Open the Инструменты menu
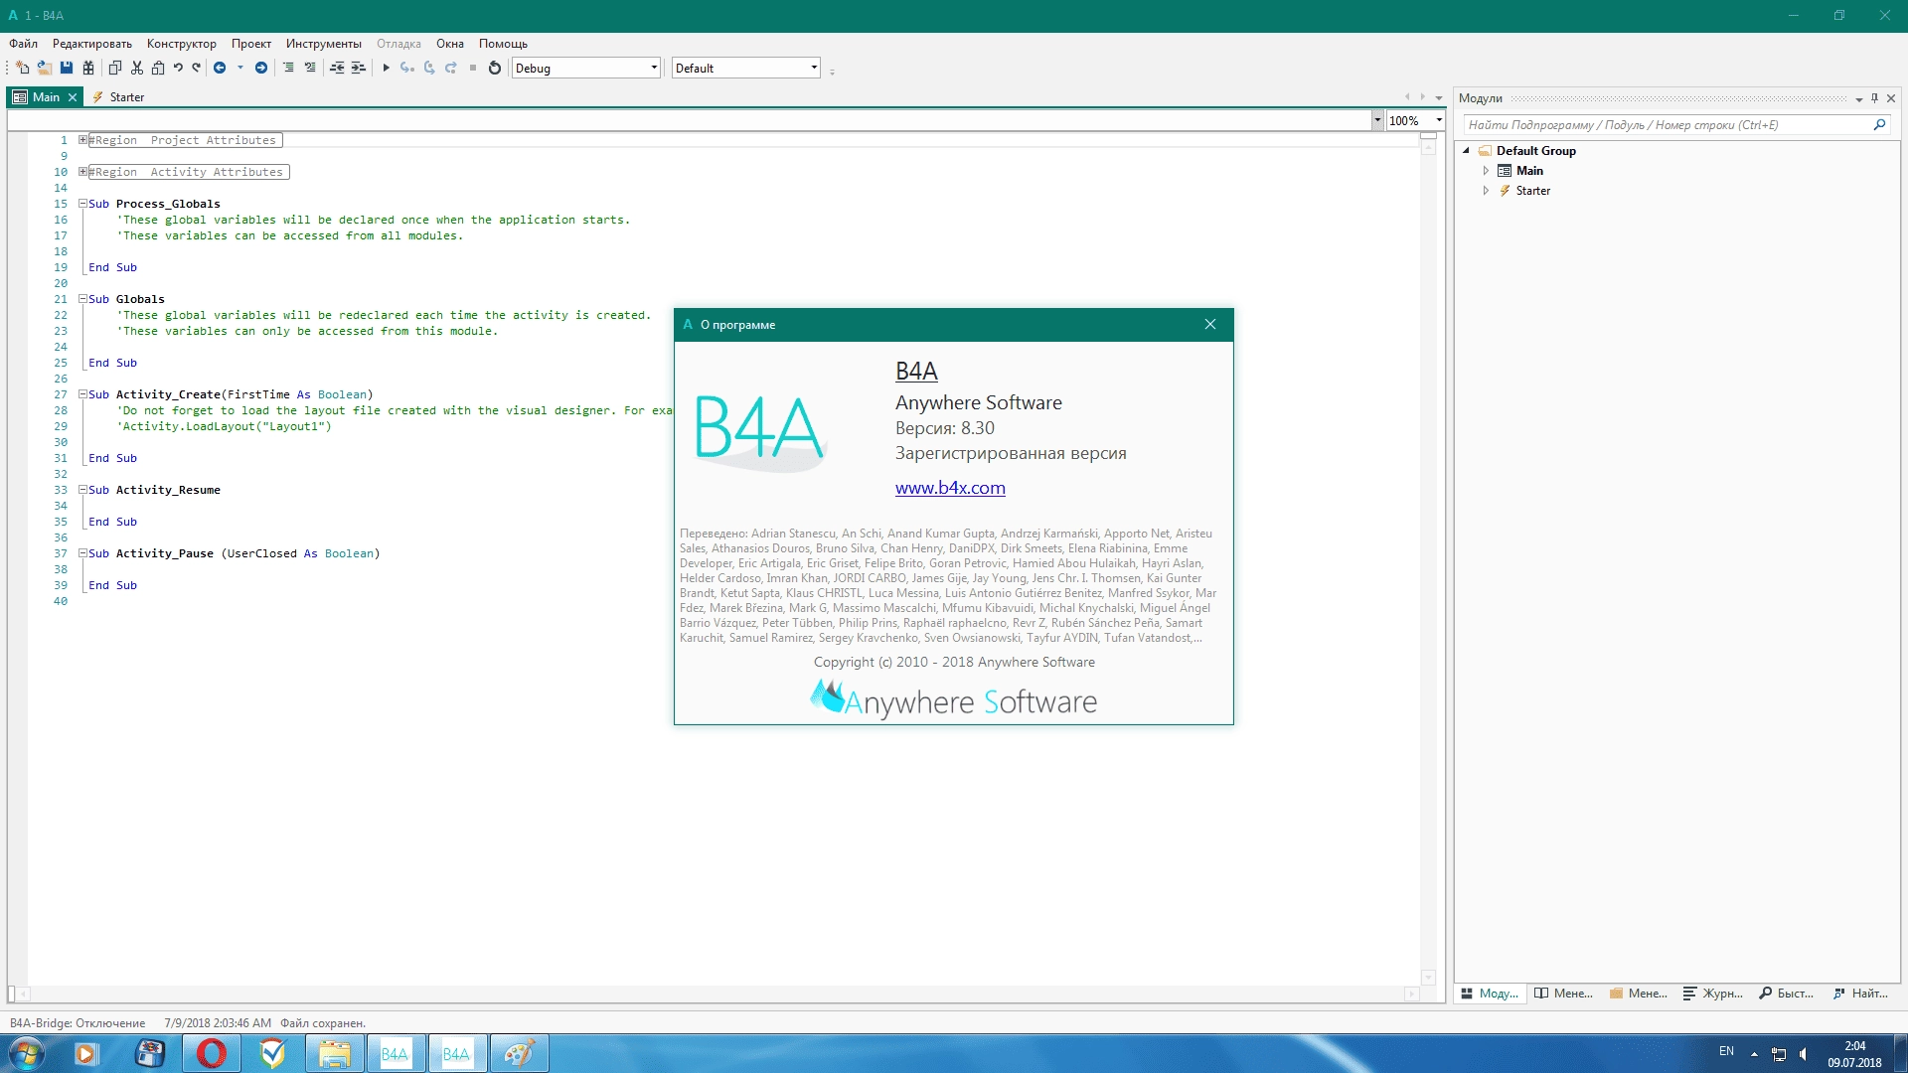The height and width of the screenshot is (1073, 1908). click(324, 44)
